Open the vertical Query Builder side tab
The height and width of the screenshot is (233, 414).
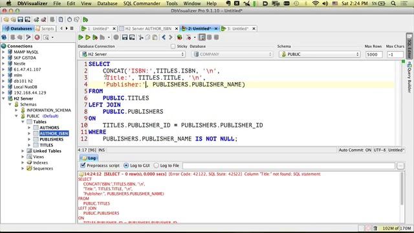coord(409,77)
